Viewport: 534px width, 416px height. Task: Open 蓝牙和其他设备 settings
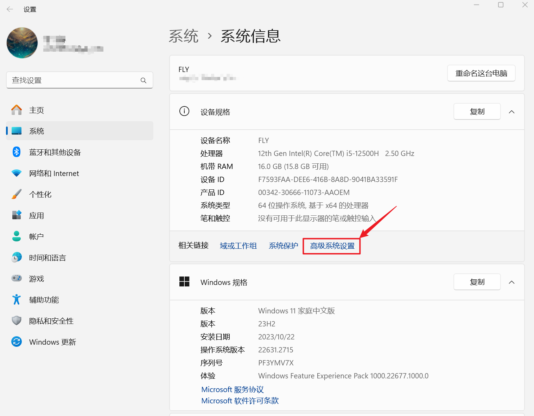click(55, 152)
